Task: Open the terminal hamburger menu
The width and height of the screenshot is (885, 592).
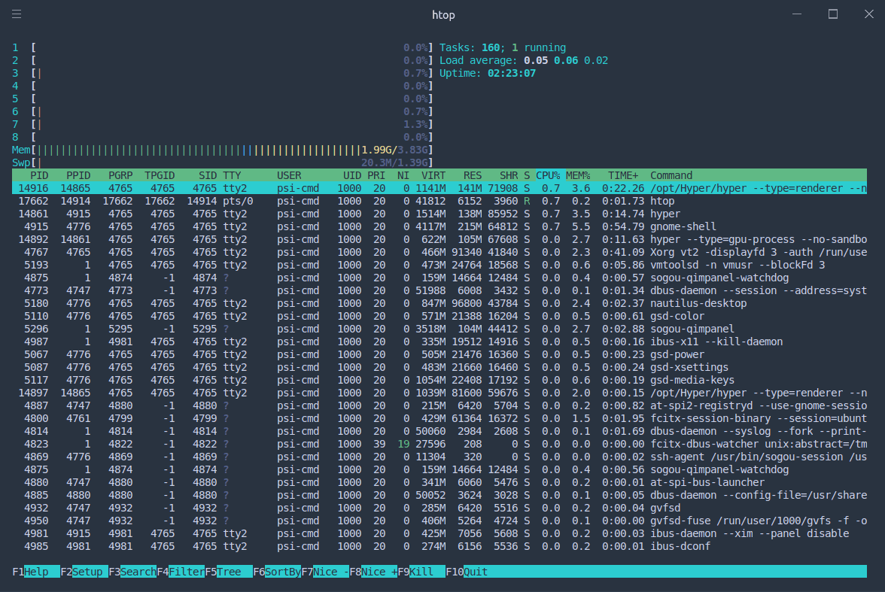Action: click(x=17, y=14)
